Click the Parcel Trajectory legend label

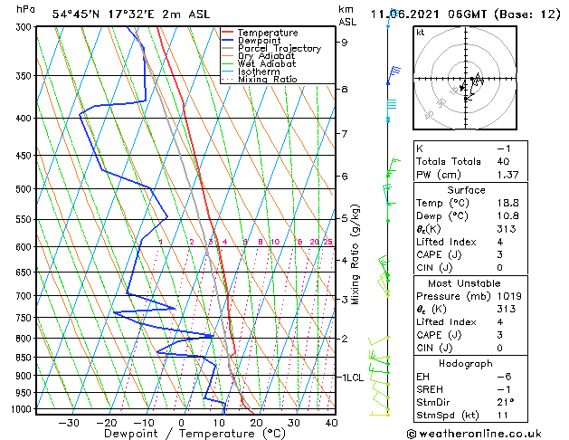(280, 48)
